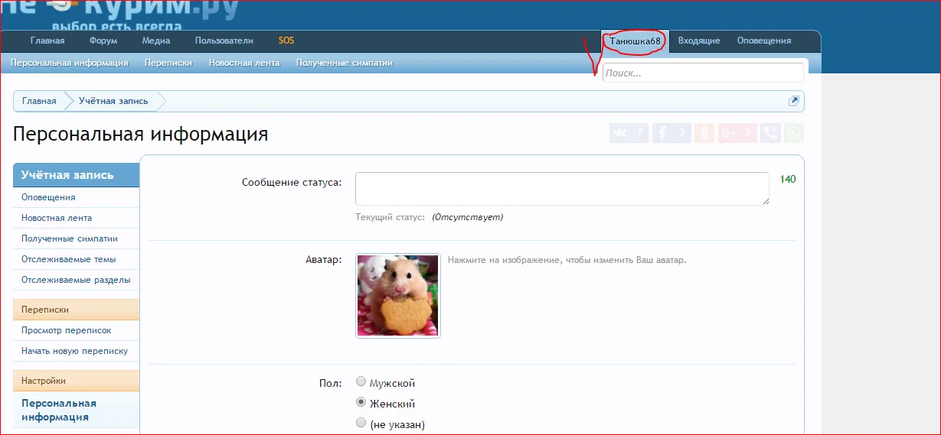Open Новостная лента in left sidebar
The width and height of the screenshot is (941, 435).
coord(57,218)
